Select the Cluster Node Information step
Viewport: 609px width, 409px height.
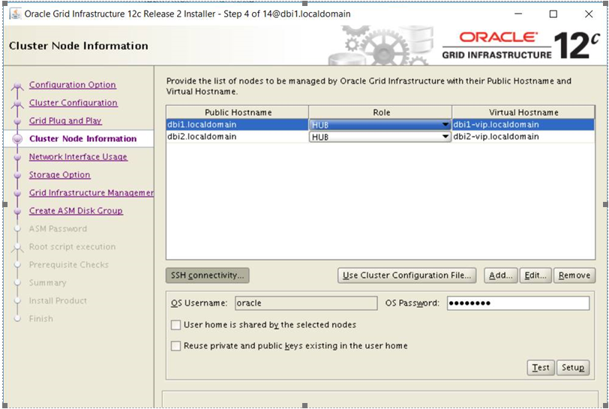click(82, 139)
